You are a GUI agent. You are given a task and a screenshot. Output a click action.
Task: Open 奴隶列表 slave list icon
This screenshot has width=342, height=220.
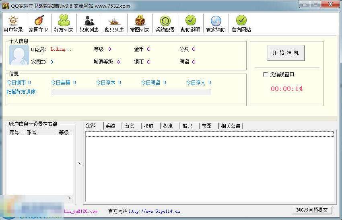click(89, 24)
